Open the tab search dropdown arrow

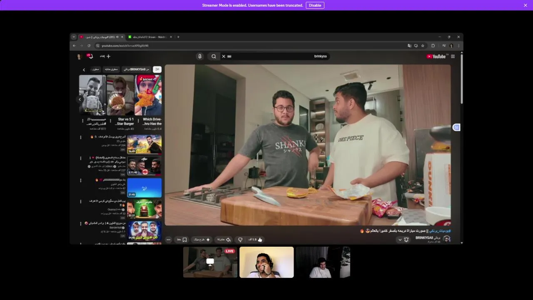(74, 37)
